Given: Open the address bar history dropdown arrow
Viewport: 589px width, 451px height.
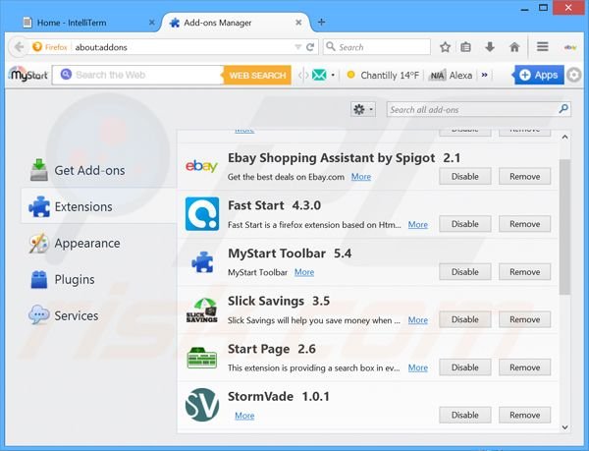Looking at the screenshot, I should tap(297, 47).
